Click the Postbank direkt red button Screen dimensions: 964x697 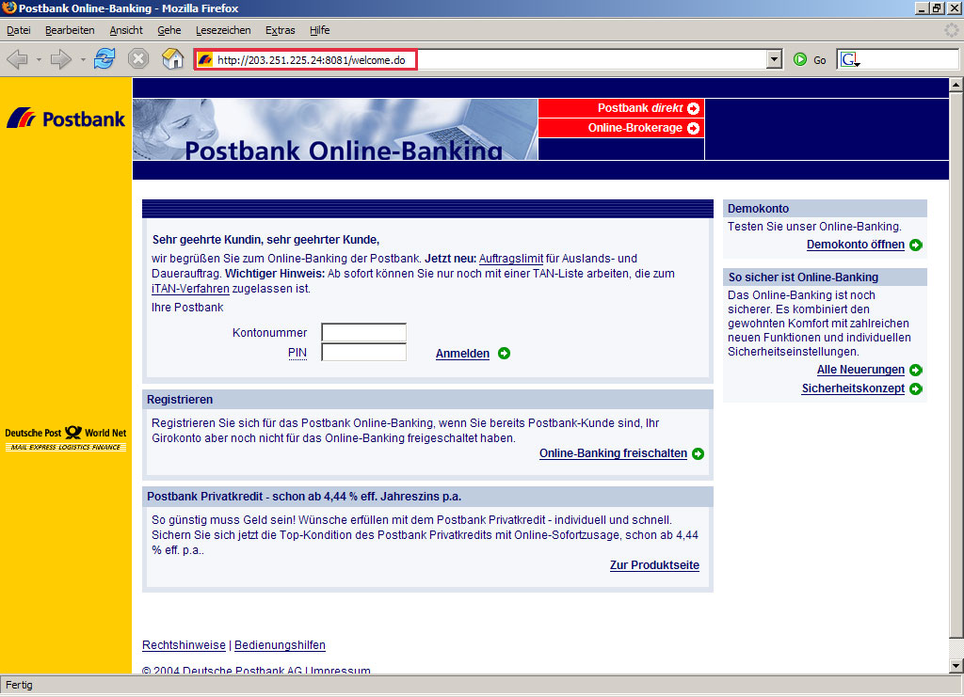tap(621, 109)
